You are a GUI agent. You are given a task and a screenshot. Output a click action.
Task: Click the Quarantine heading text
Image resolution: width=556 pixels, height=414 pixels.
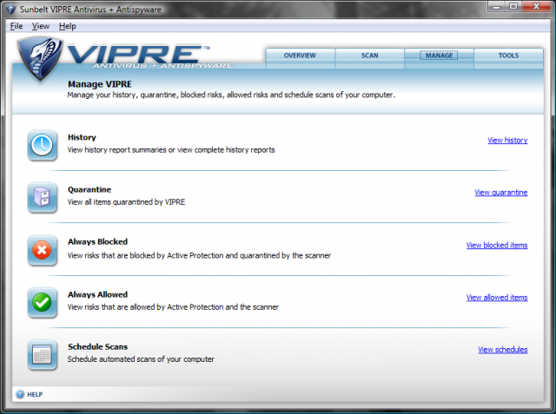(89, 189)
